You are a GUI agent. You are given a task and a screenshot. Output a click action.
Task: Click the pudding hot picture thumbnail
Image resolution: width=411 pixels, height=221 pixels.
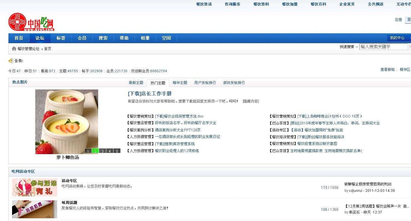coord(67,122)
